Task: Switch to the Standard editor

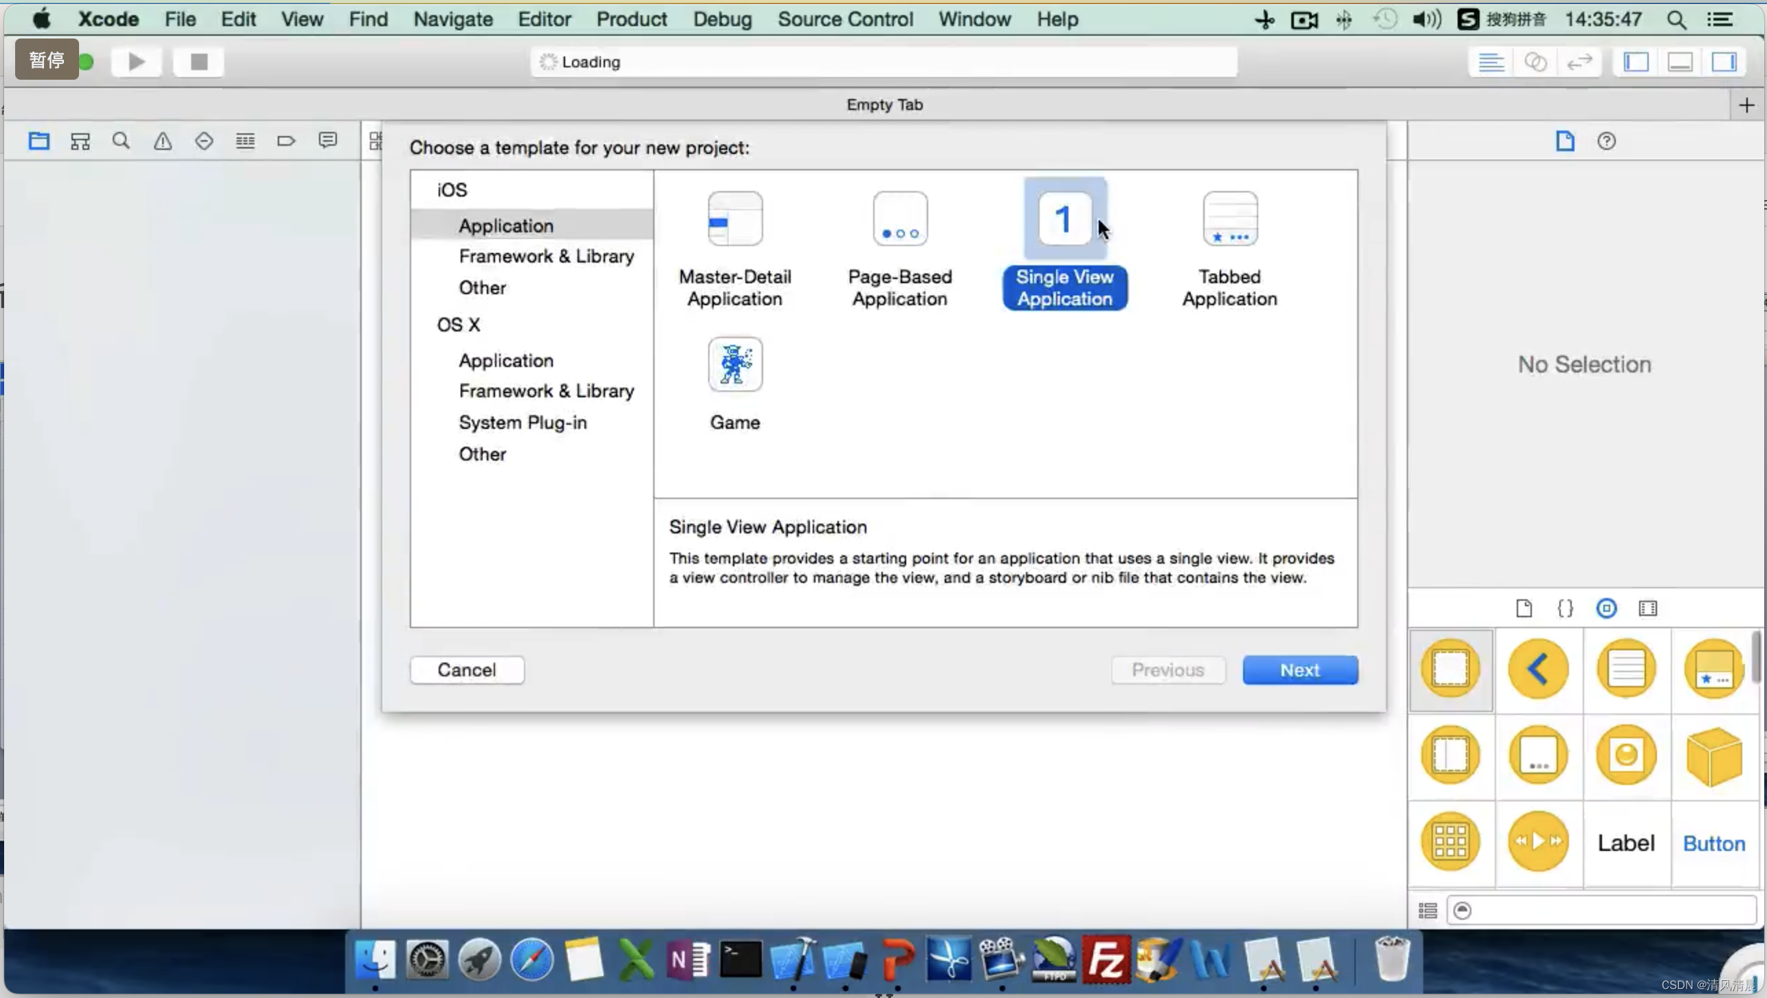Action: coord(1491,62)
